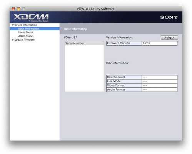Screen dimensions: 192x154
Task: Click the PDW-U1 label above serial list
Action: click(x=70, y=38)
